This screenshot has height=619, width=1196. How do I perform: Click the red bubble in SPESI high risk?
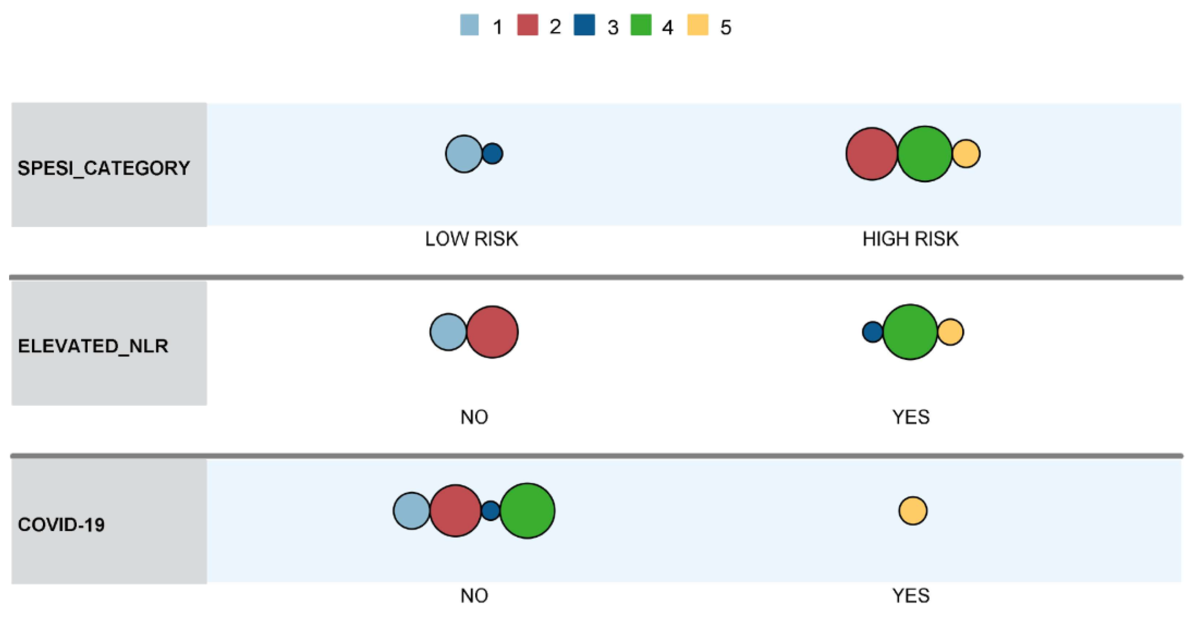[x=872, y=154]
